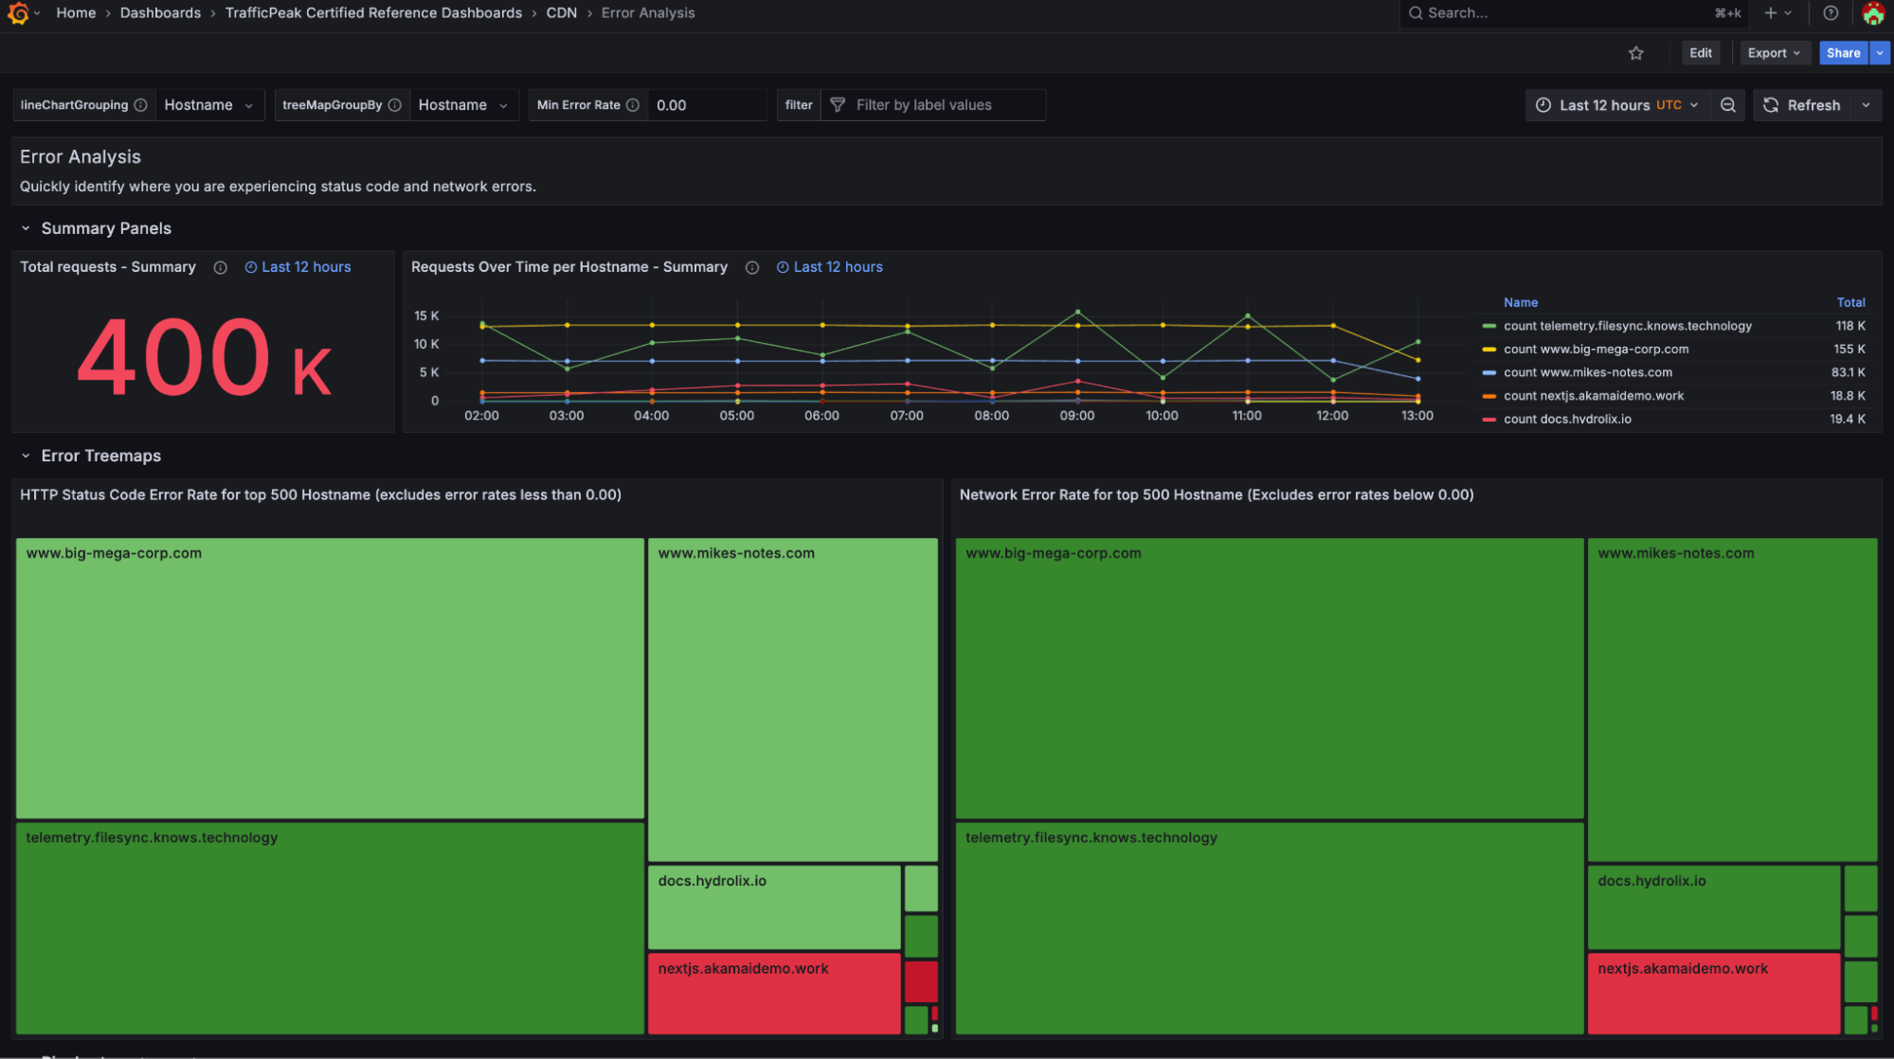1894x1059 pixels.
Task: Click the Edit button
Action: click(x=1700, y=53)
